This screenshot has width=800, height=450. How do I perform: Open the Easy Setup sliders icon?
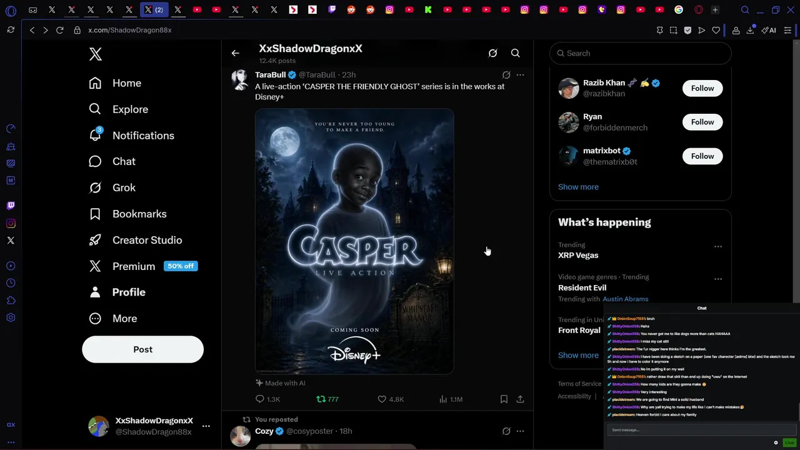point(788,30)
